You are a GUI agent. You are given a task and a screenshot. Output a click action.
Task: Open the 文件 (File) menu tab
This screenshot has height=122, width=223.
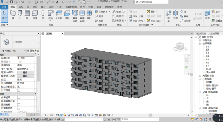[4, 7]
